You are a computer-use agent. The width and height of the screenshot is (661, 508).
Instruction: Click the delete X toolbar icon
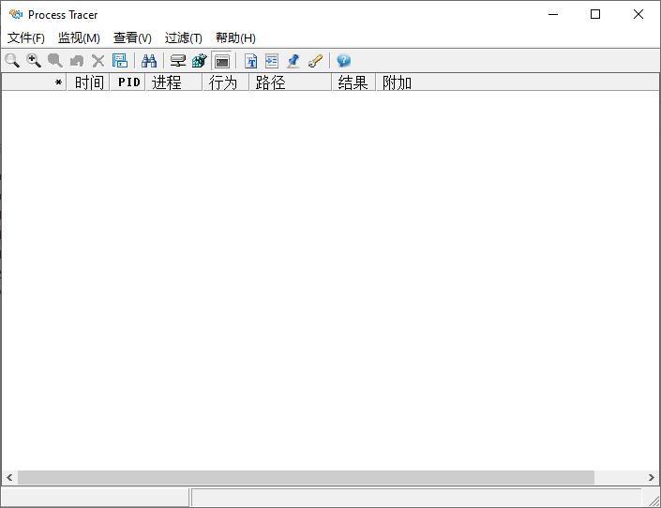click(x=98, y=61)
